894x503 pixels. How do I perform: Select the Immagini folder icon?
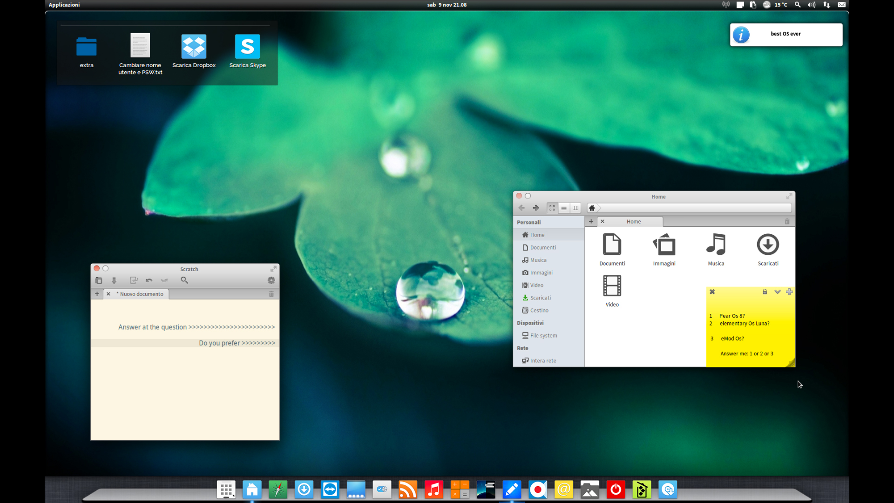point(664,250)
